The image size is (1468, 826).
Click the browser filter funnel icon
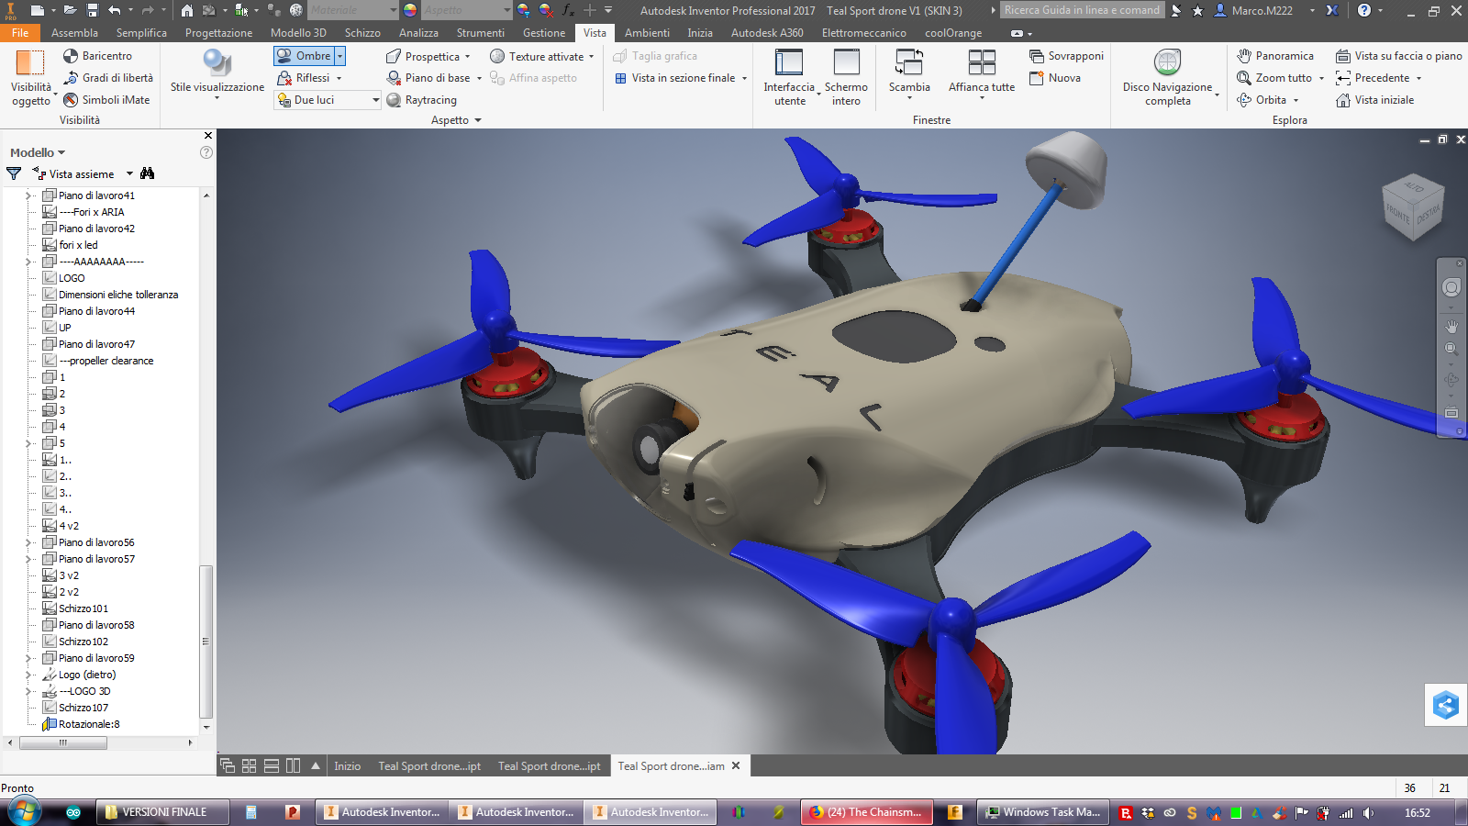coord(14,173)
